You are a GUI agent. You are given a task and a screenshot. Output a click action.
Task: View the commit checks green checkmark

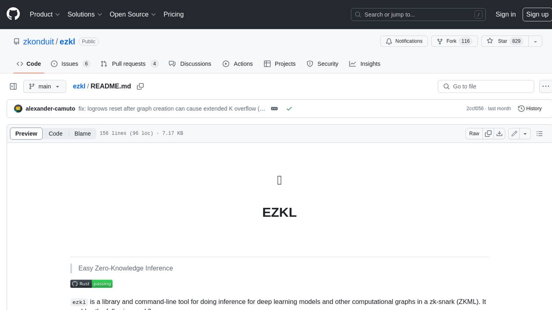[x=289, y=109]
